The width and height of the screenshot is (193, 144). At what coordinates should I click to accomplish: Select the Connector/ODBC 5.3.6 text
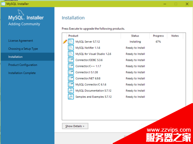tap(89, 60)
